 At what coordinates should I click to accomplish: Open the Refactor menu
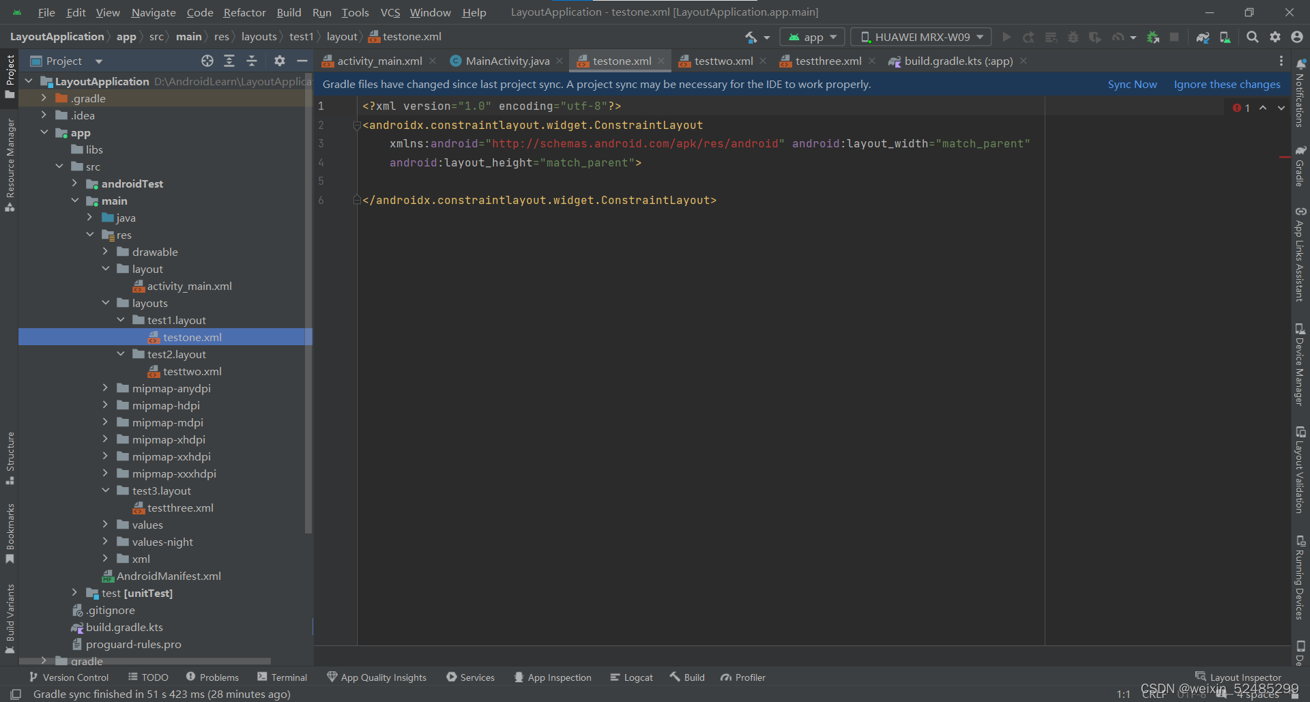tap(244, 12)
